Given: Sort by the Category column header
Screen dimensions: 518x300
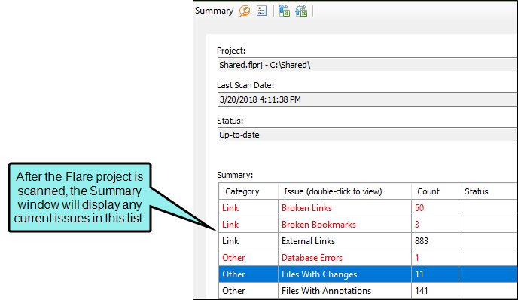Looking at the screenshot, I should pyautogui.click(x=248, y=191).
